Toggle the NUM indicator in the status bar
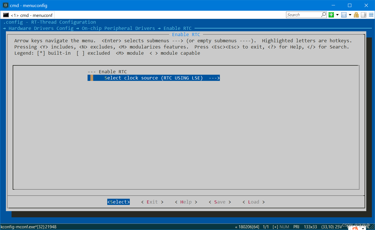This screenshot has width=375, height=230. point(284,227)
